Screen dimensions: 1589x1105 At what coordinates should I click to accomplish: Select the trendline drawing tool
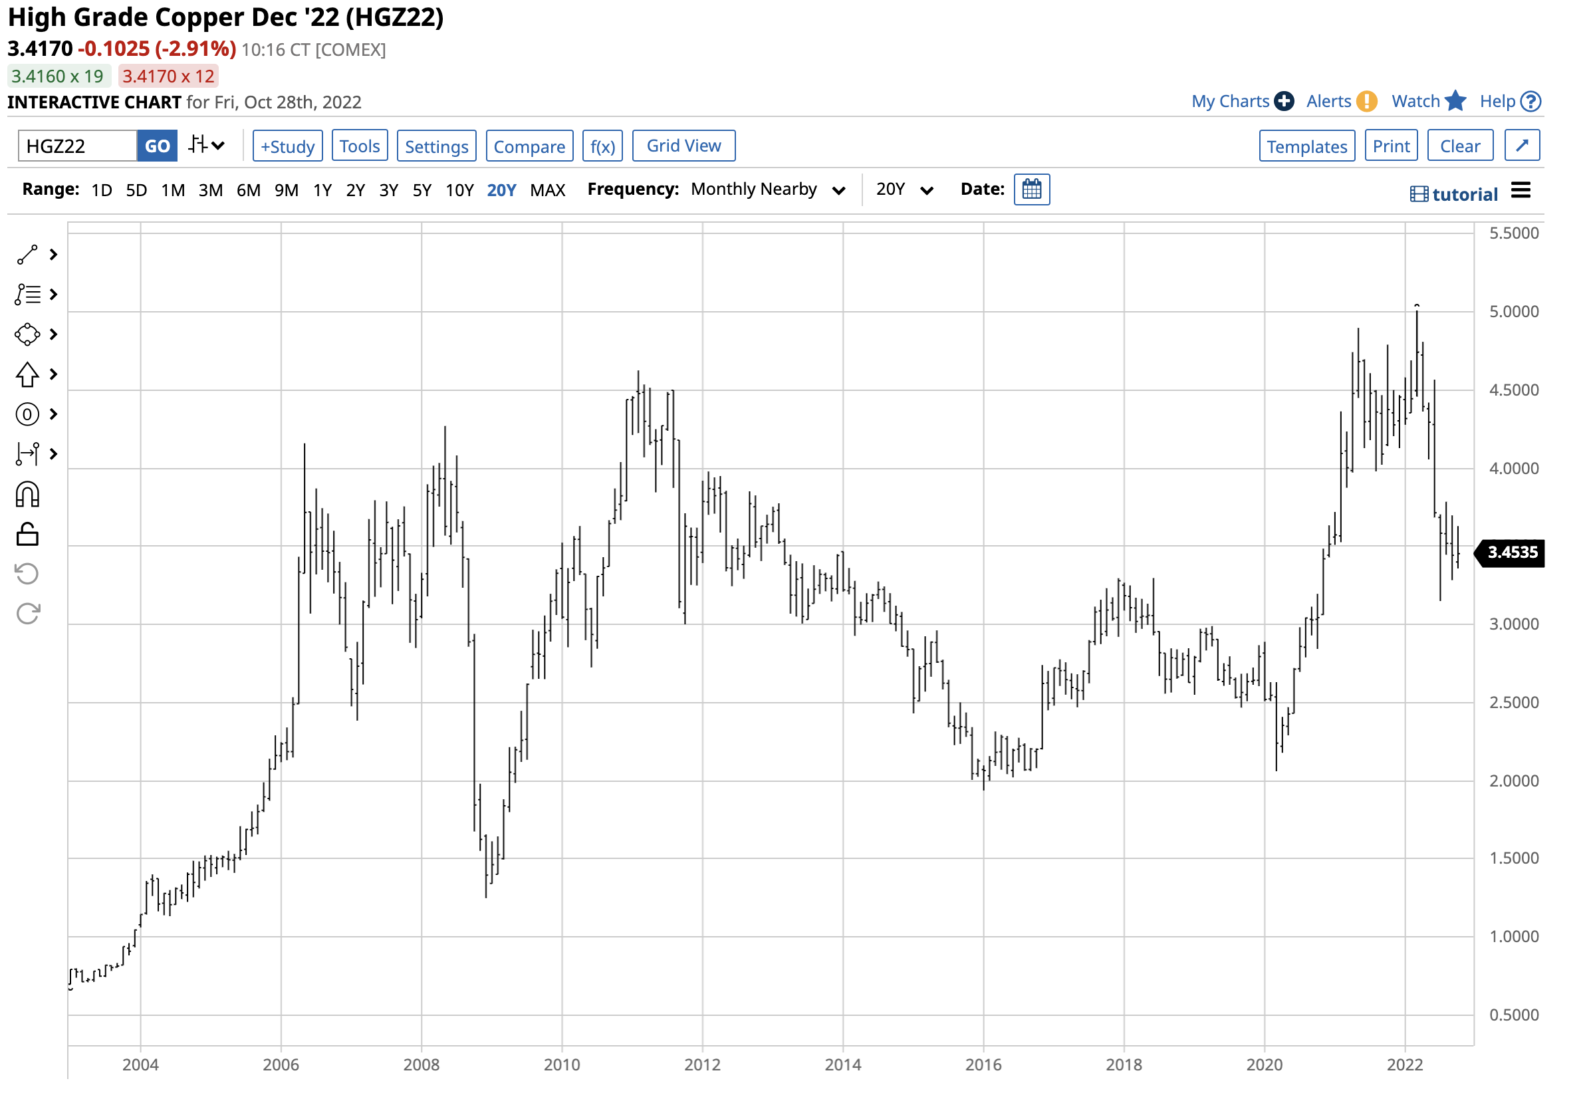click(x=28, y=255)
